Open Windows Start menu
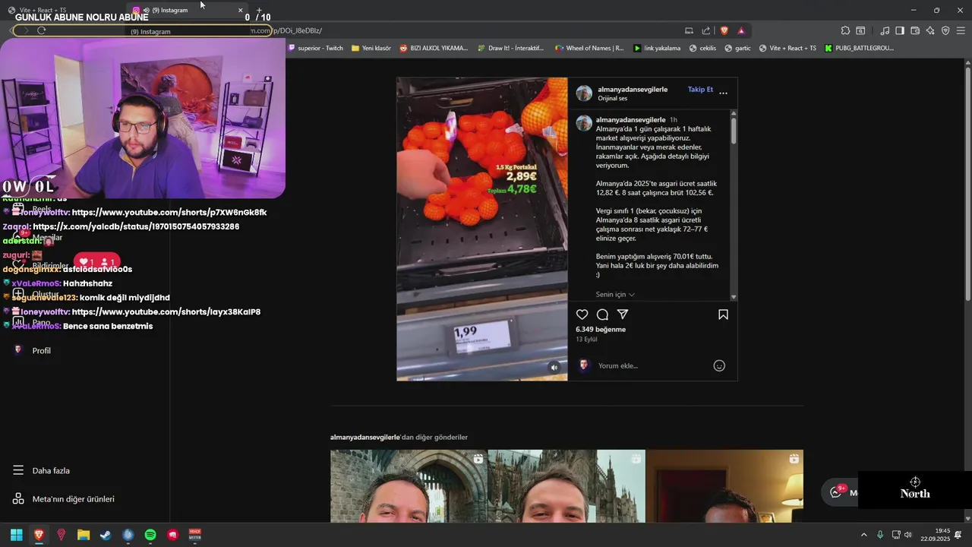The height and width of the screenshot is (547, 972). coord(16,535)
